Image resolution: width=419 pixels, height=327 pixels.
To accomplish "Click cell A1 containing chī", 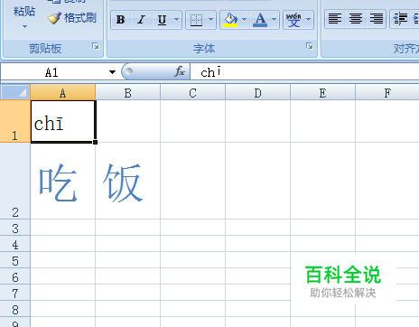I will 63,121.
